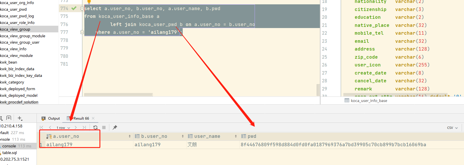Image resolution: width=464 pixels, height=165 pixels.
Task: Collapse the SQL fold marker at line 774
Action: [x=82, y=9]
